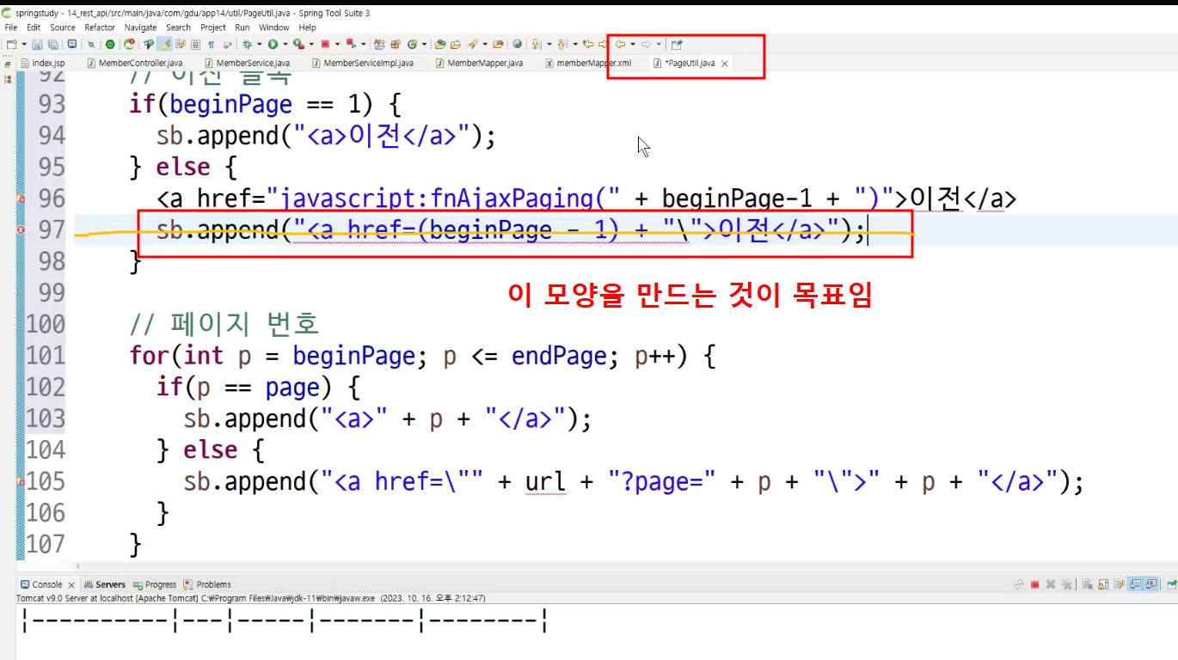Click the Pin Editor icon
The width and height of the screenshot is (1178, 660).
click(x=676, y=44)
